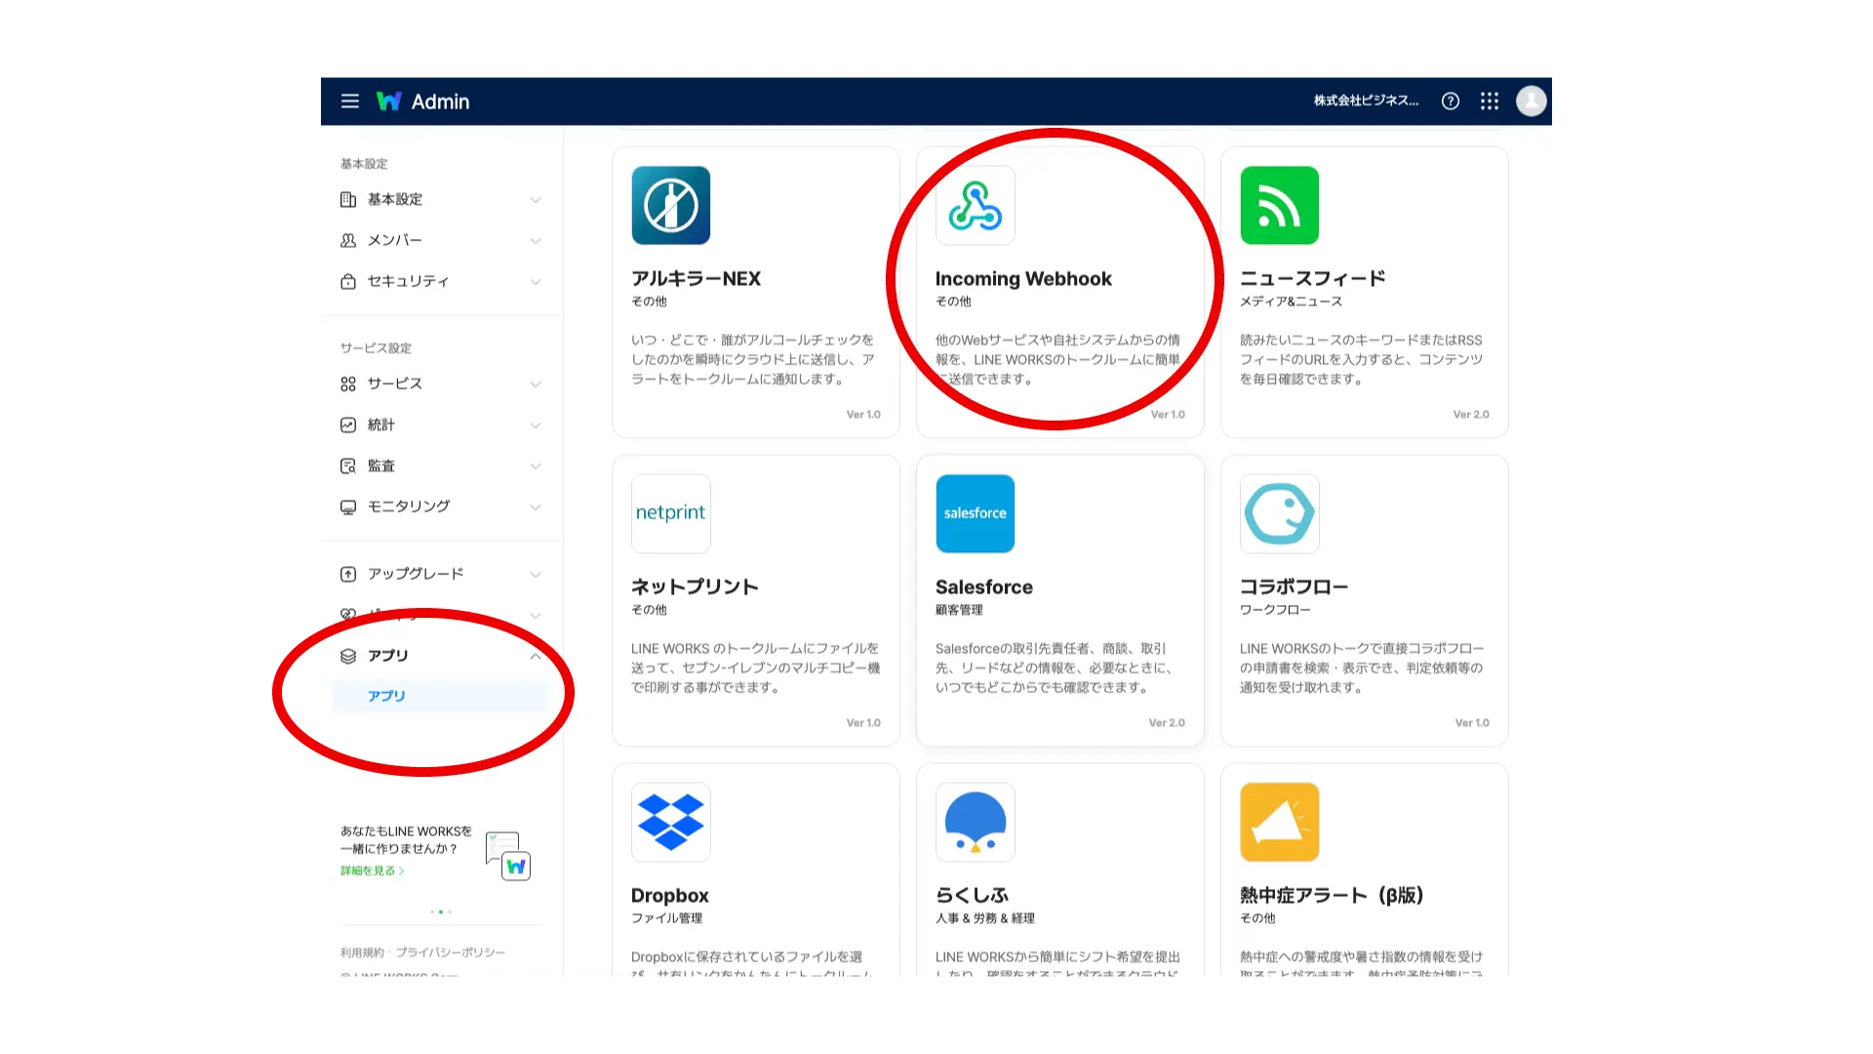Click the 基本設定 building icon in sidebar
The image size is (1873, 1054).
348,199
